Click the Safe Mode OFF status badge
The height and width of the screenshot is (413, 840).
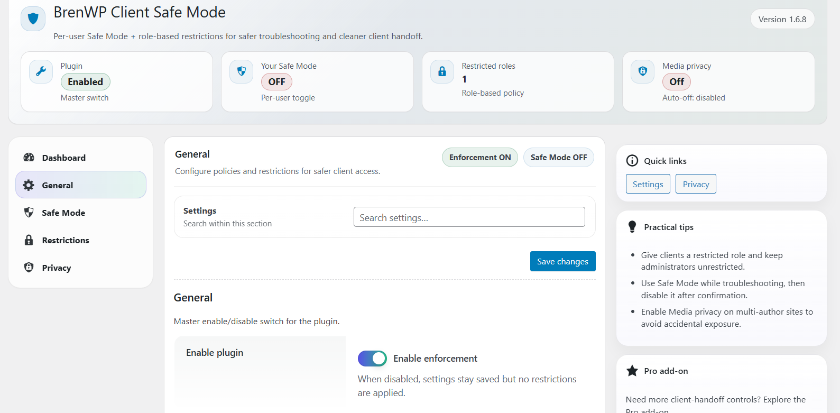[x=558, y=158]
